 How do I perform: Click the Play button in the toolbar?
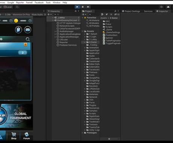[x=77, y=7]
